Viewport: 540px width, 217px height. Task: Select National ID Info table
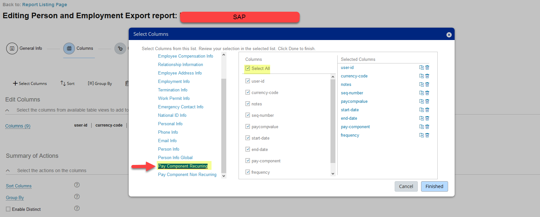click(x=172, y=115)
